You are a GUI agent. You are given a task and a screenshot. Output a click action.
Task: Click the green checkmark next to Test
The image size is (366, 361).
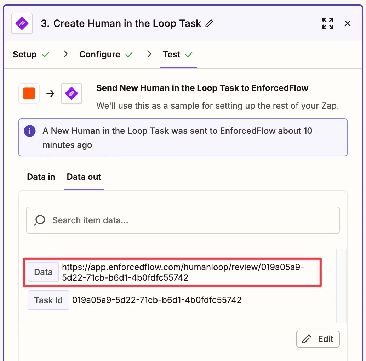pos(189,55)
